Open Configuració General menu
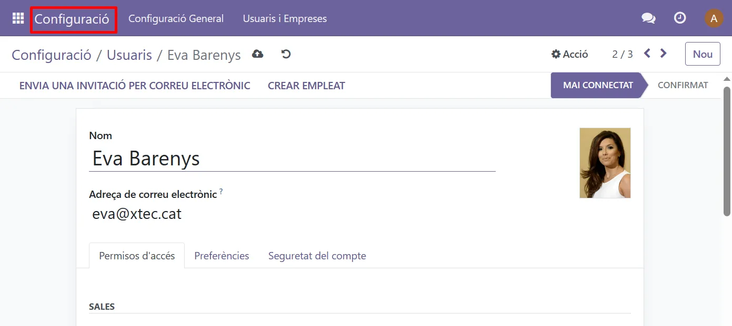732x326 pixels. click(176, 18)
